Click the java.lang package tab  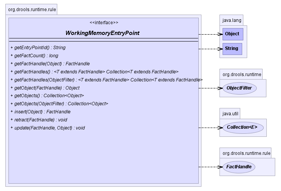[x=231, y=20]
